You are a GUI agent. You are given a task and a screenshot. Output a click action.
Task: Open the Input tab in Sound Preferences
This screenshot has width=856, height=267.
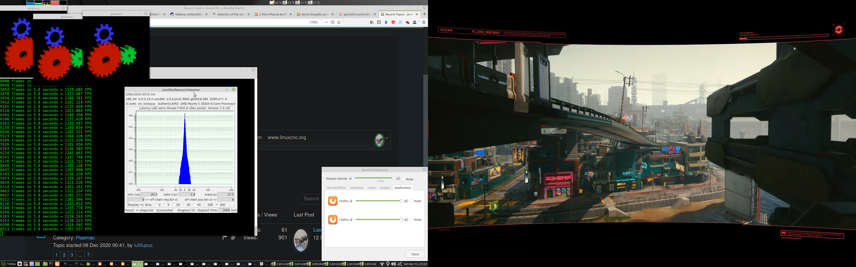[372, 188]
